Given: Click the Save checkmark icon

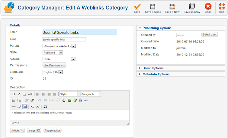Looking at the screenshot, I should 137,7.
